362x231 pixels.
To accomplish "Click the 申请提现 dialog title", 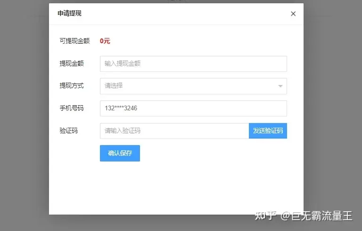I will tap(69, 14).
